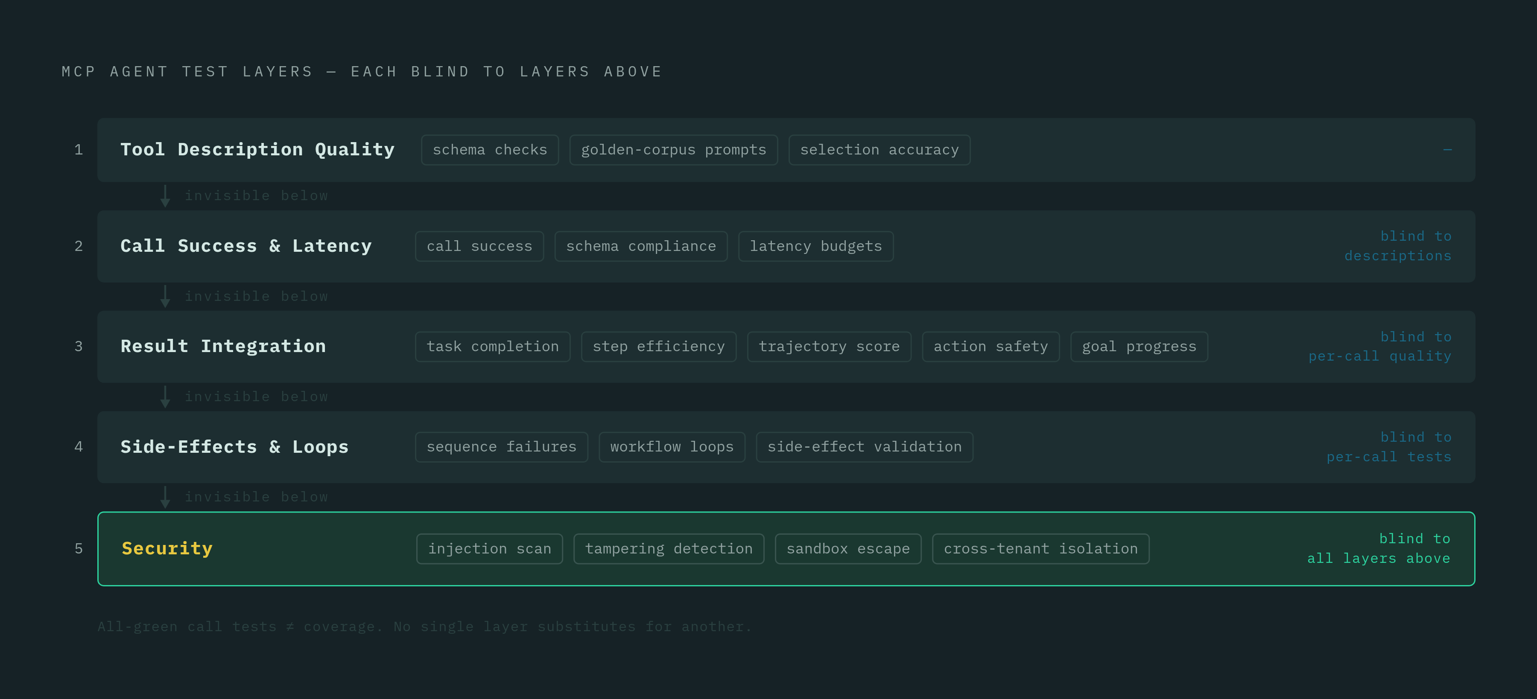This screenshot has height=699, width=1537.
Task: Select the 'golden-corpus prompts' chip
Action: tap(674, 150)
